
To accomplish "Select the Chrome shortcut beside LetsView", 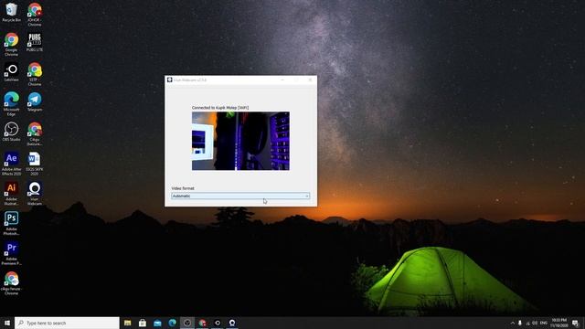I will pyautogui.click(x=35, y=74).
